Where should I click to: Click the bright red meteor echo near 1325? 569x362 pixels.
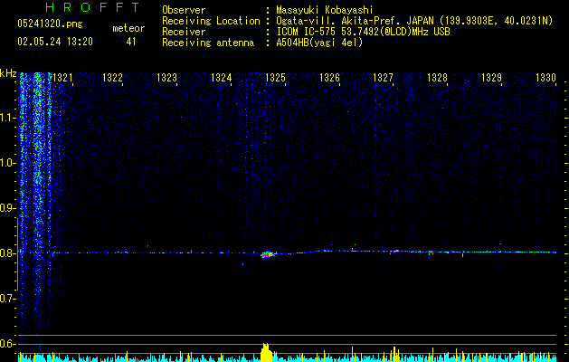(x=268, y=254)
